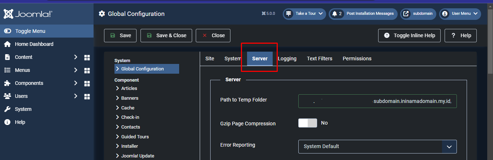493x160 pixels.
Task: Select Global Configuration in System list
Action: [147, 69]
